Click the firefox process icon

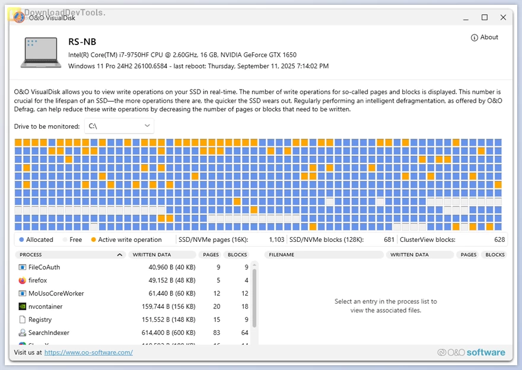coord(23,280)
